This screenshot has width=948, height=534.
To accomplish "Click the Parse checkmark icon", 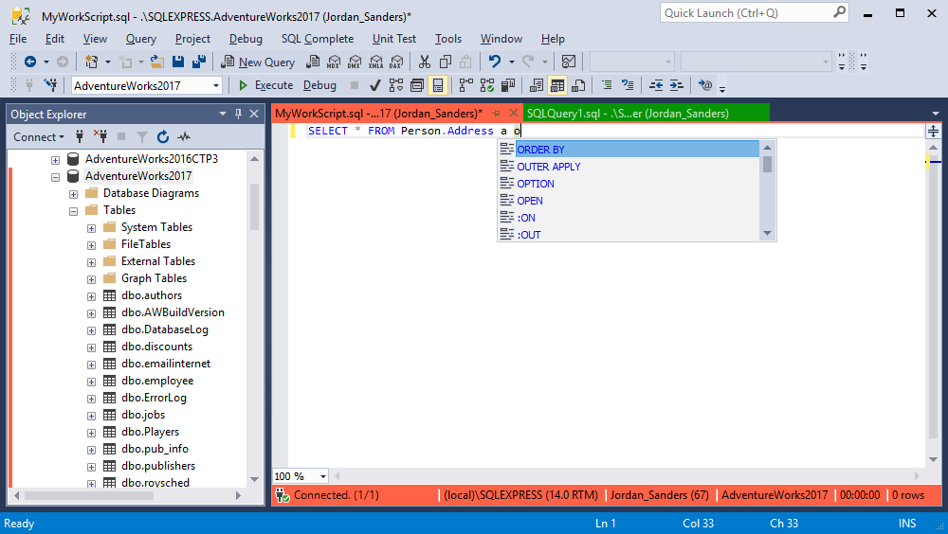I will [375, 85].
